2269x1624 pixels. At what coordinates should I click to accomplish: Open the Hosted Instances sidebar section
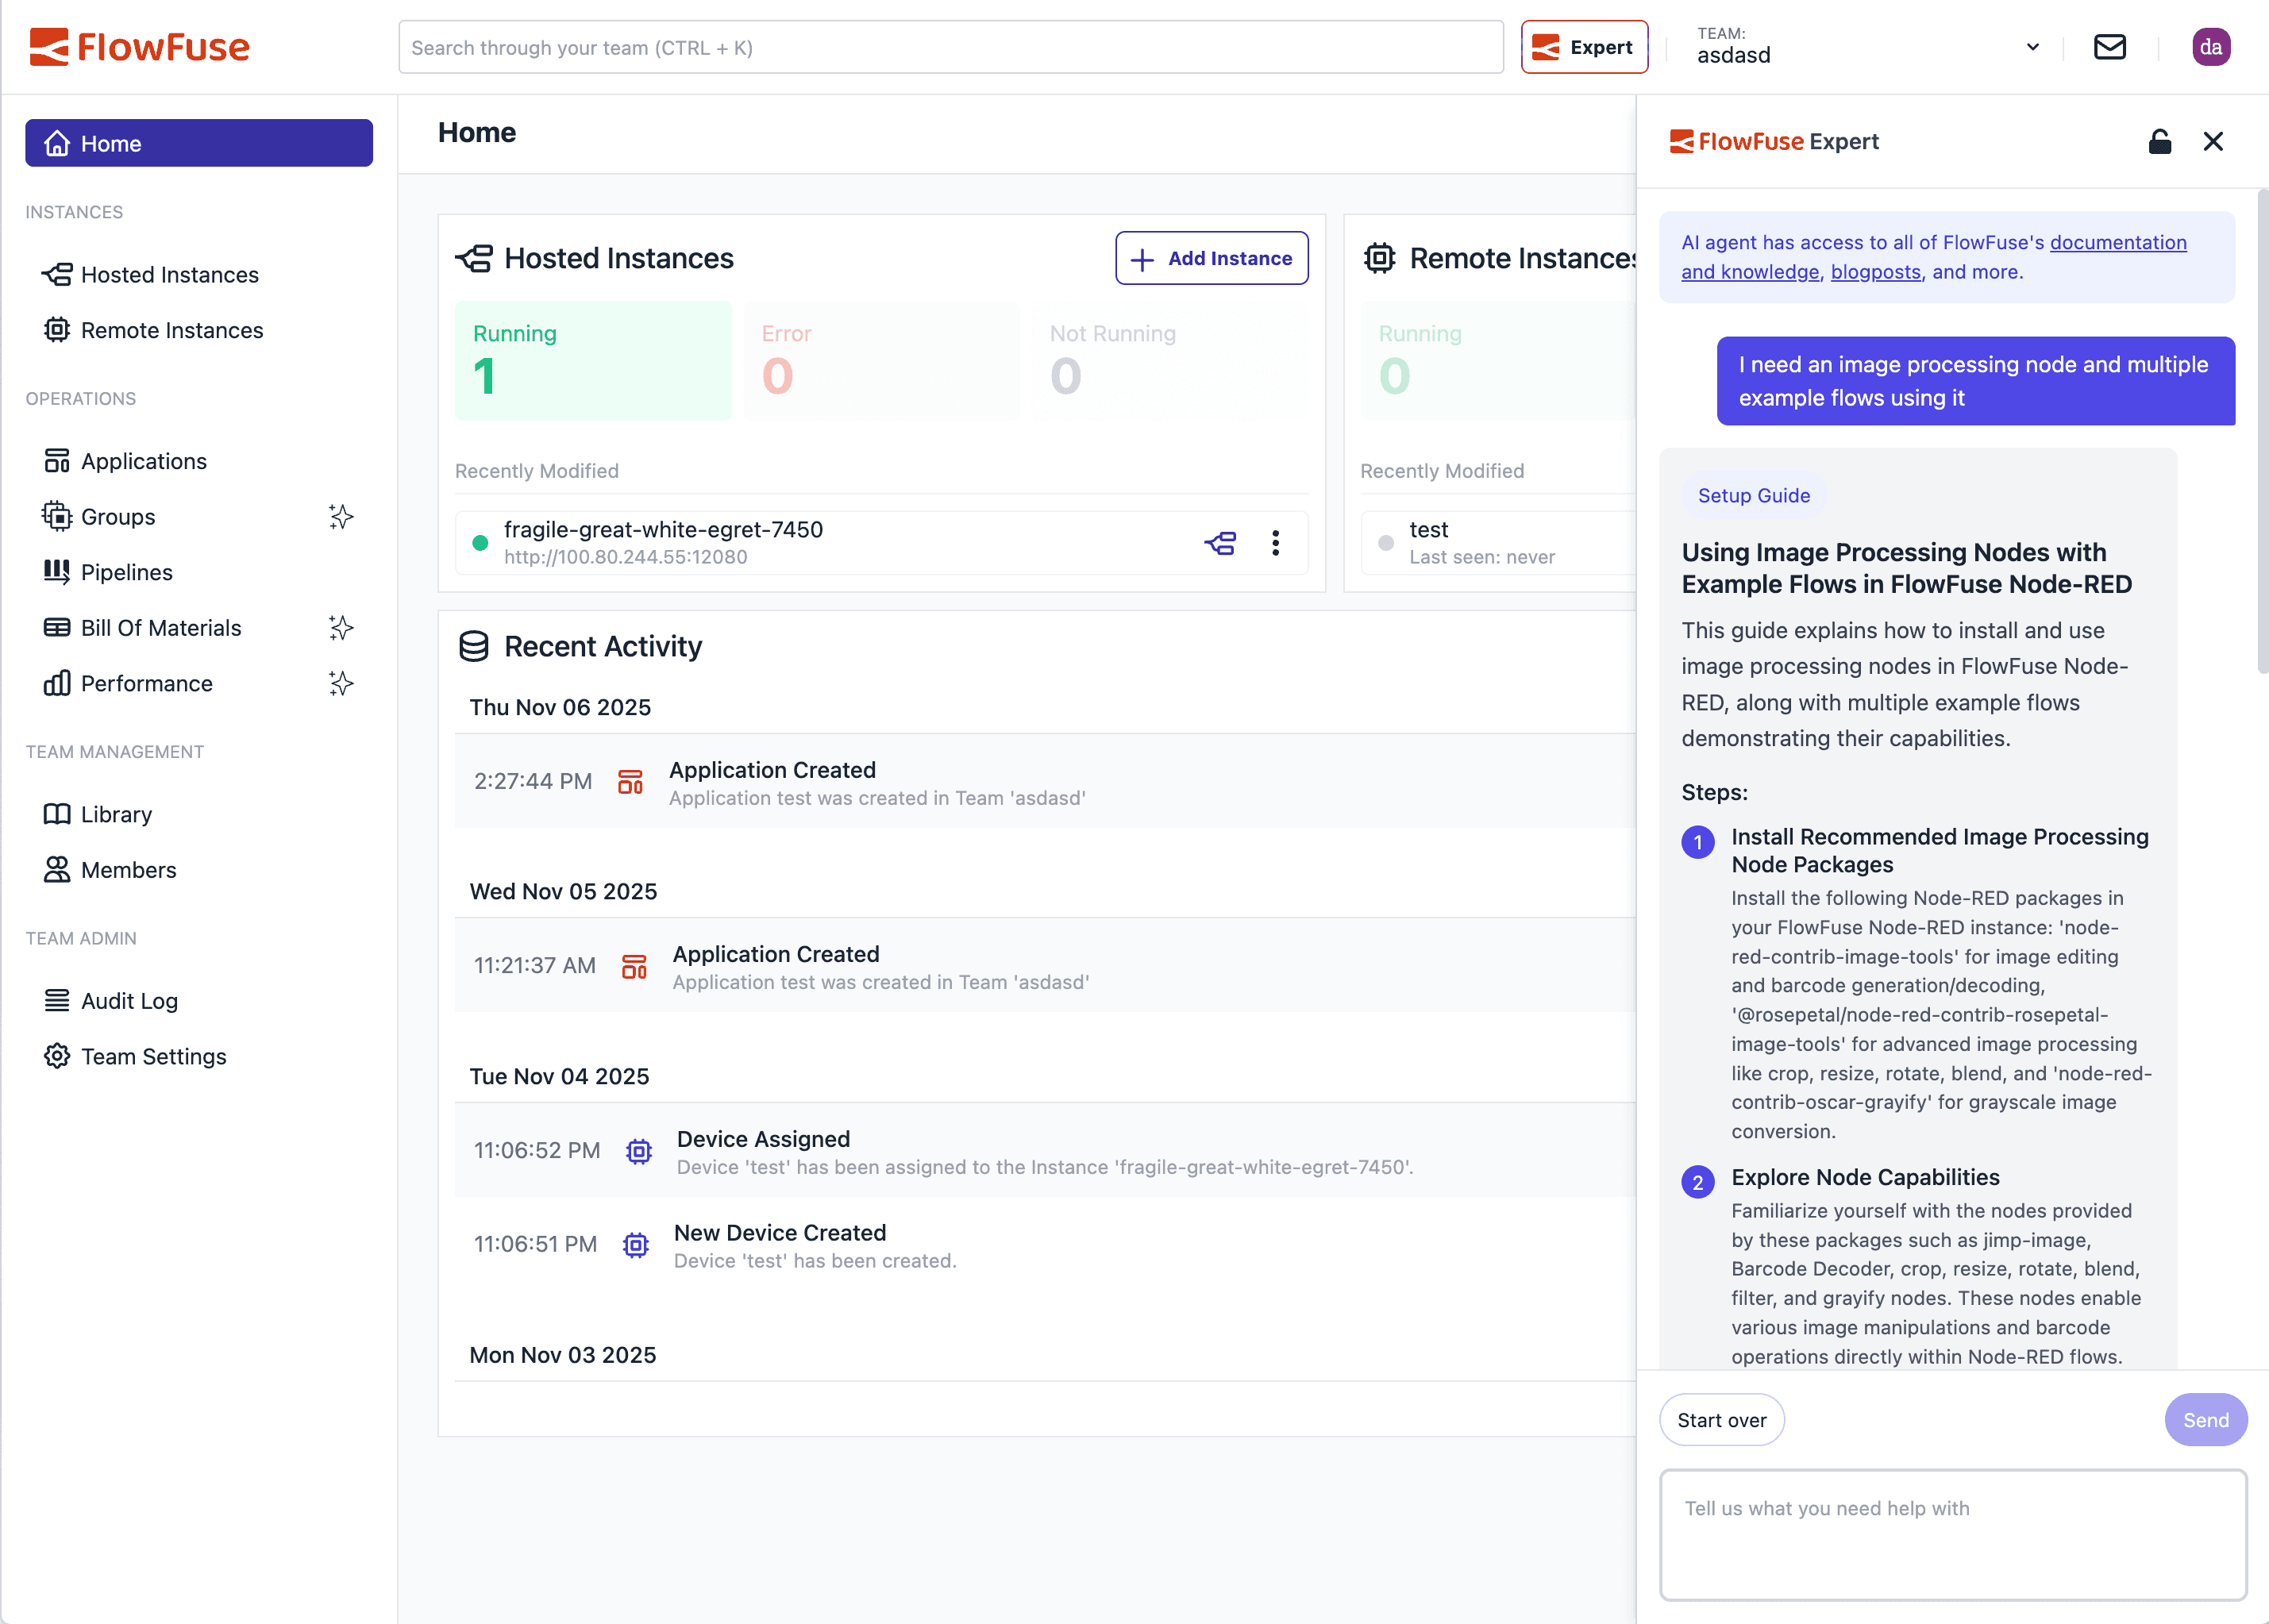click(168, 274)
